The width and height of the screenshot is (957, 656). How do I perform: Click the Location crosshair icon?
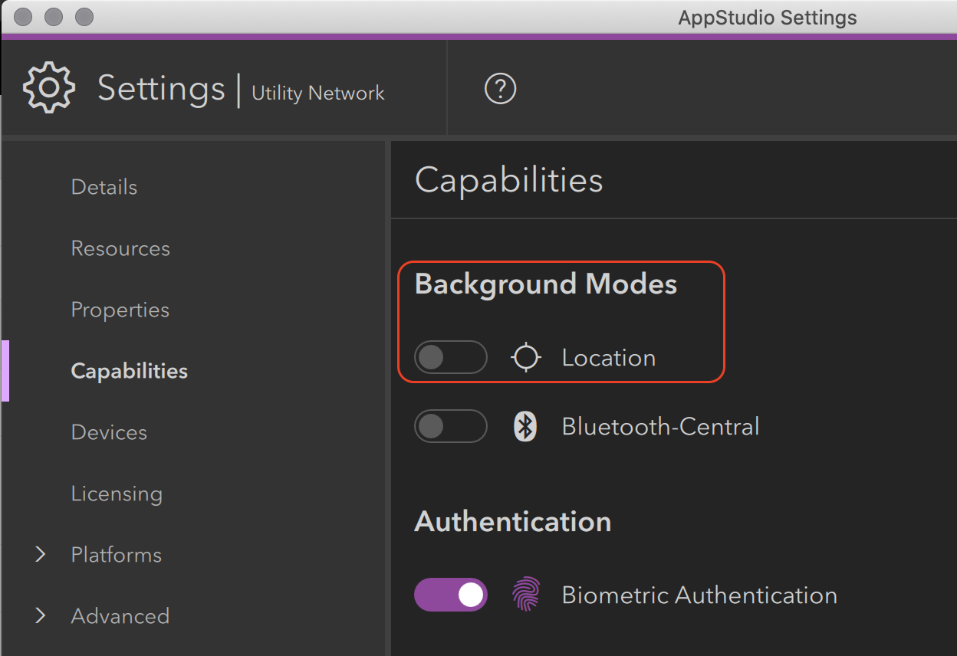[526, 358]
